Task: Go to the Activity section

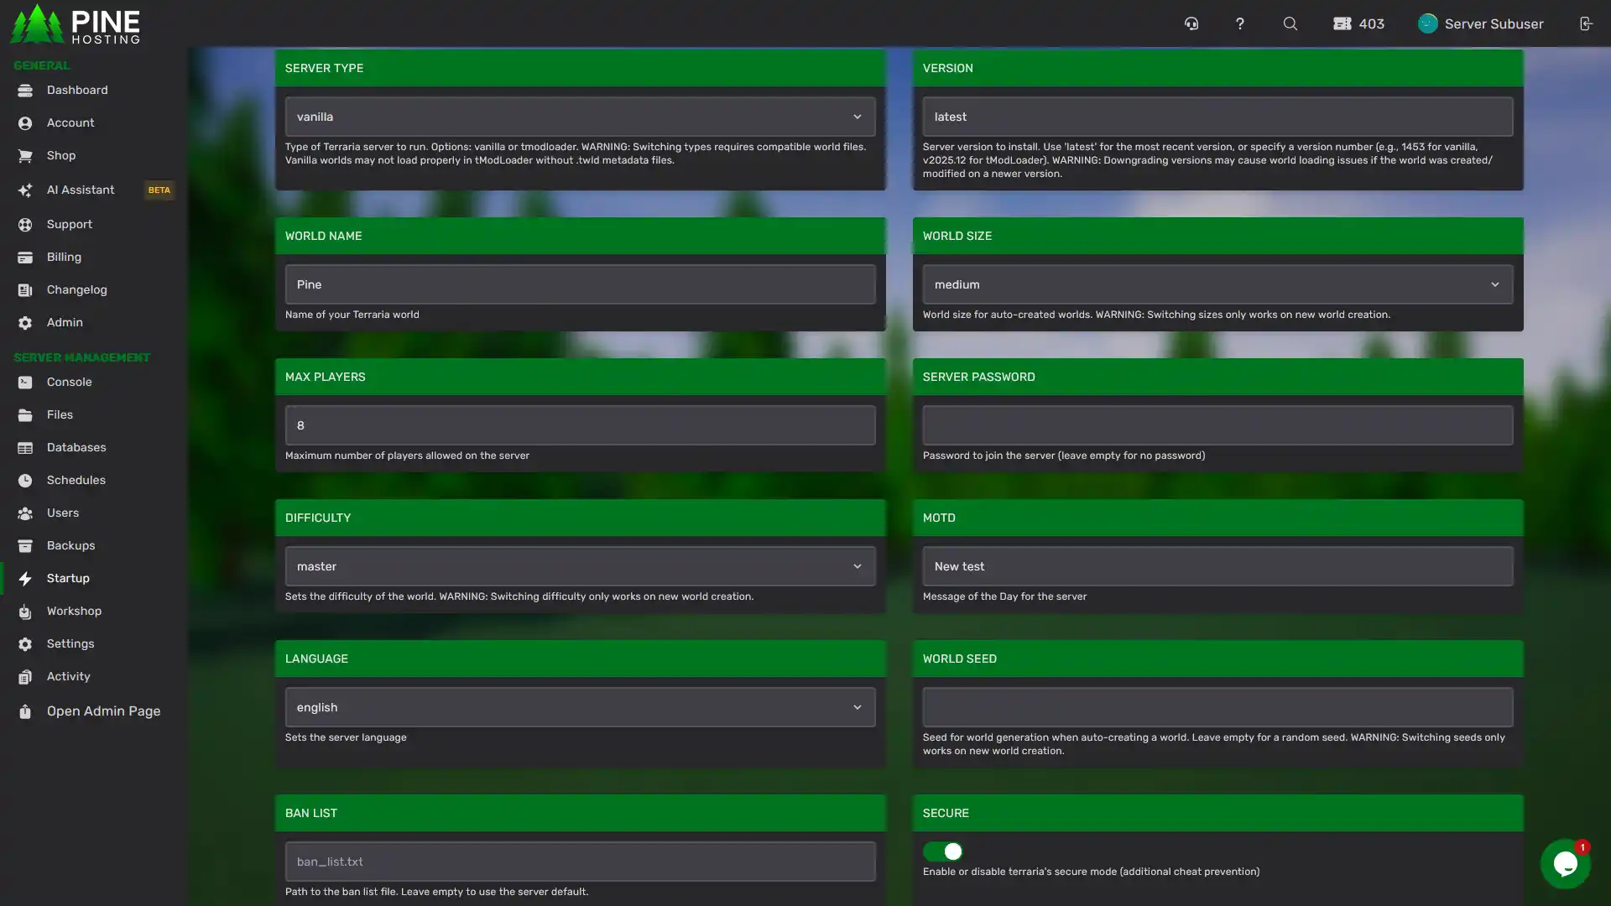Action: (x=68, y=677)
